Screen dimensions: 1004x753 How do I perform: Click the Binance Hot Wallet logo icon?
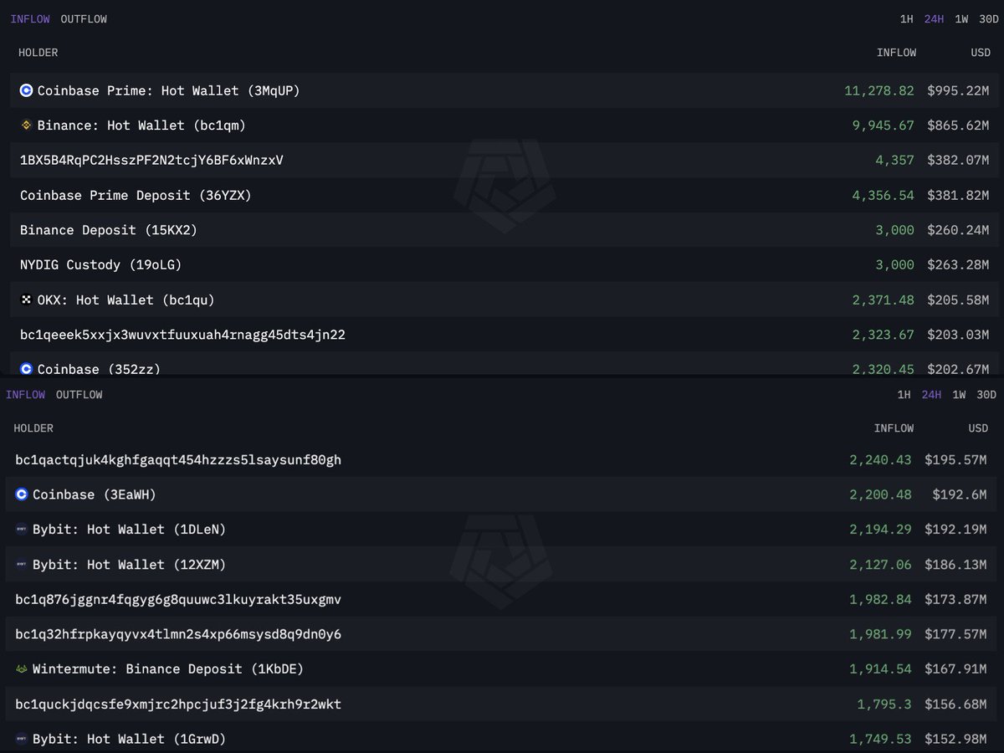[x=26, y=125]
